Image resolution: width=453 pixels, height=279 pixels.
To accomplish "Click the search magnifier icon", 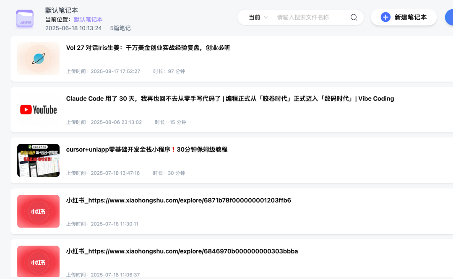I will click(354, 17).
